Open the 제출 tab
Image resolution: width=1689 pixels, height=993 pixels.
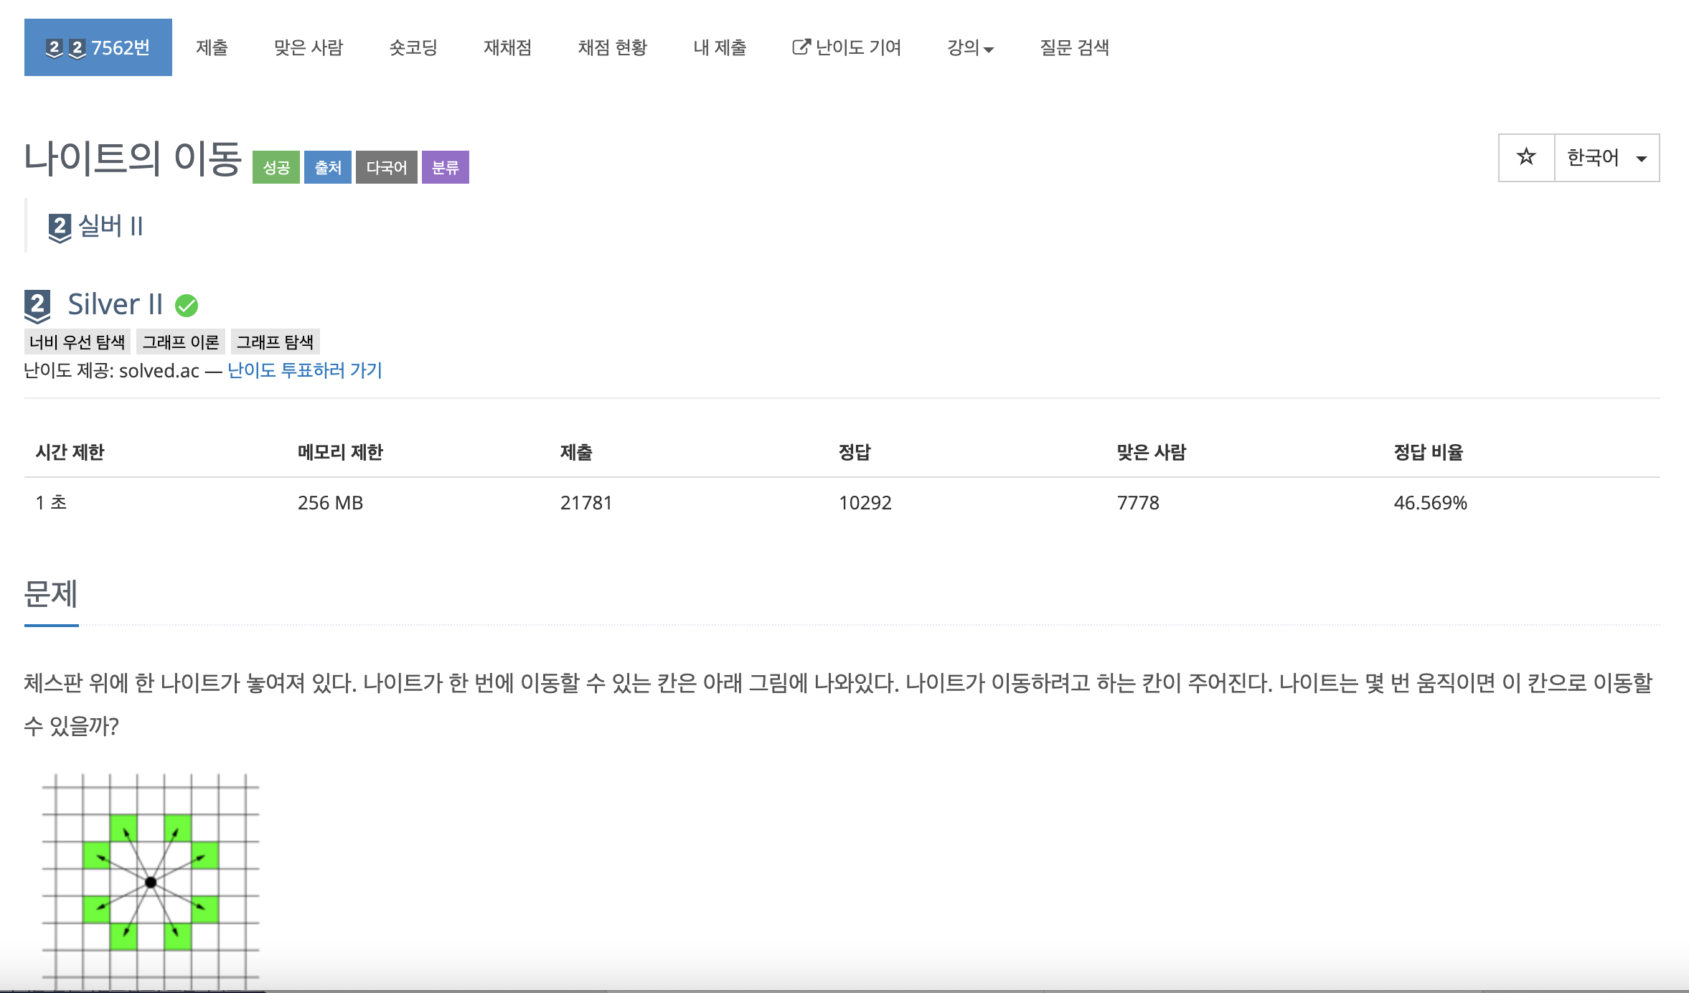[212, 48]
